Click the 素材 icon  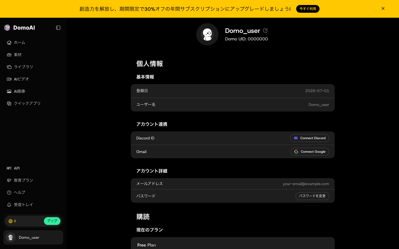9,55
